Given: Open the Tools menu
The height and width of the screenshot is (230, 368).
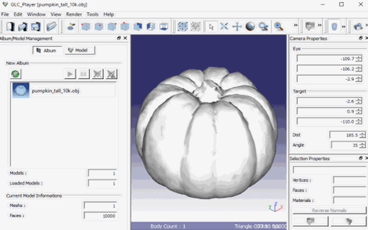Looking at the screenshot, I should click(93, 14).
